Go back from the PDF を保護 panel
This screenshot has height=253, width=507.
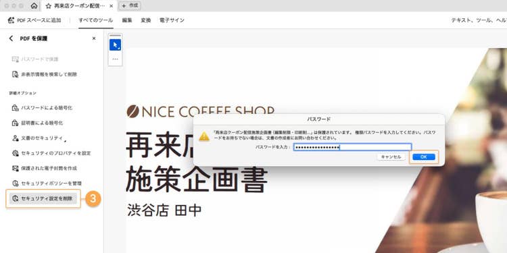click(x=11, y=38)
